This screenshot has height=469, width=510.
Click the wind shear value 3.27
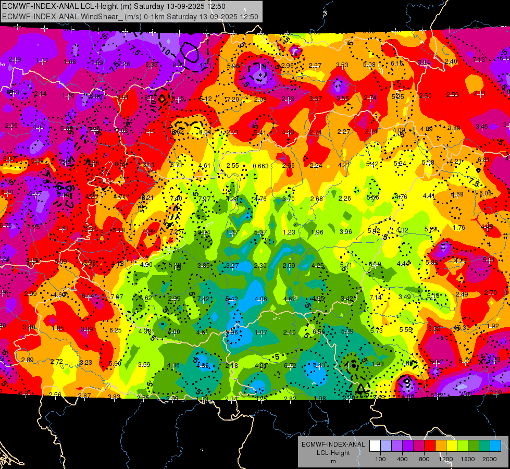pyautogui.click(x=232, y=266)
